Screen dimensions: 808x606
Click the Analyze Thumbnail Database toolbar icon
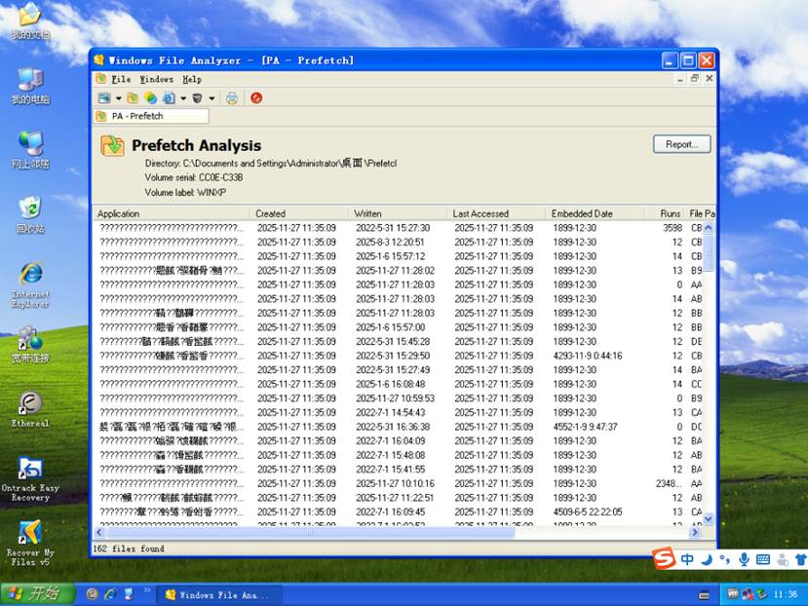tap(104, 97)
